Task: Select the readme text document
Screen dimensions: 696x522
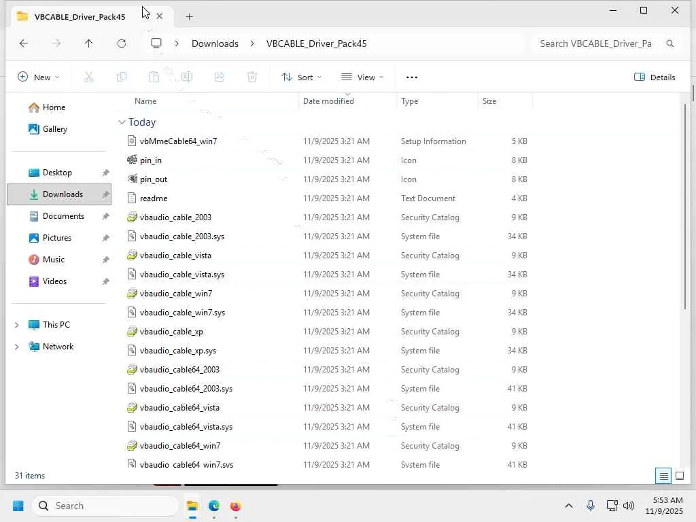Action: tap(154, 198)
